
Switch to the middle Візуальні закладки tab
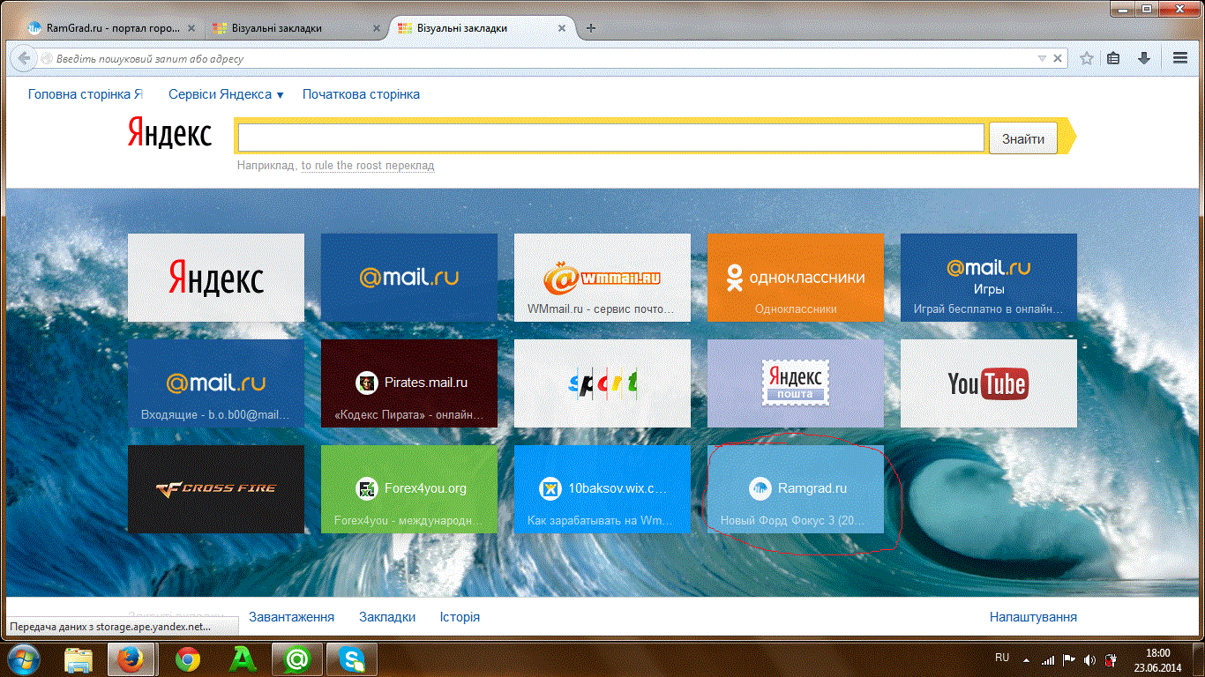click(296, 27)
